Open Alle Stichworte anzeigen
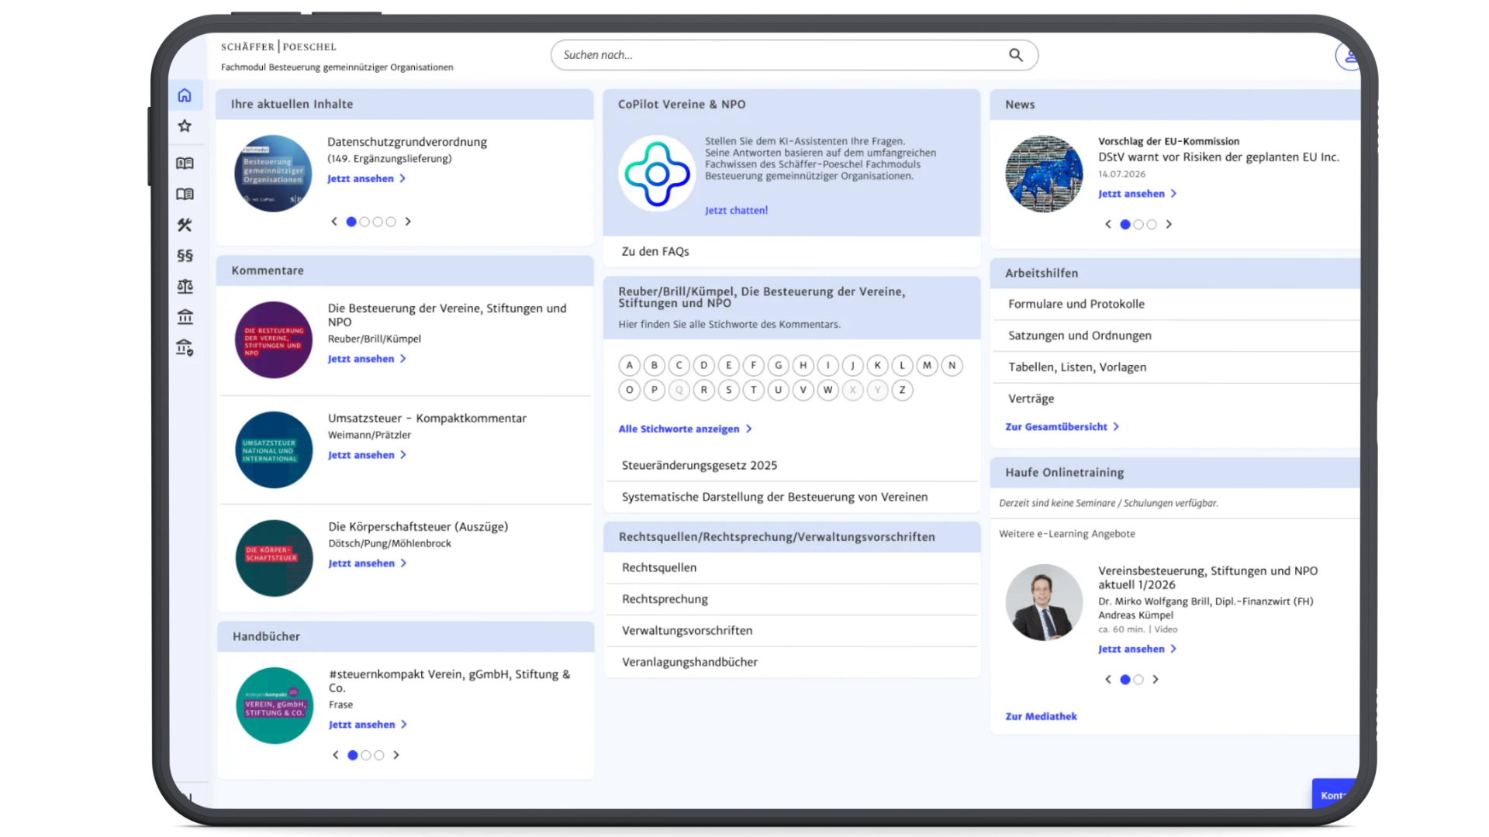 point(686,429)
